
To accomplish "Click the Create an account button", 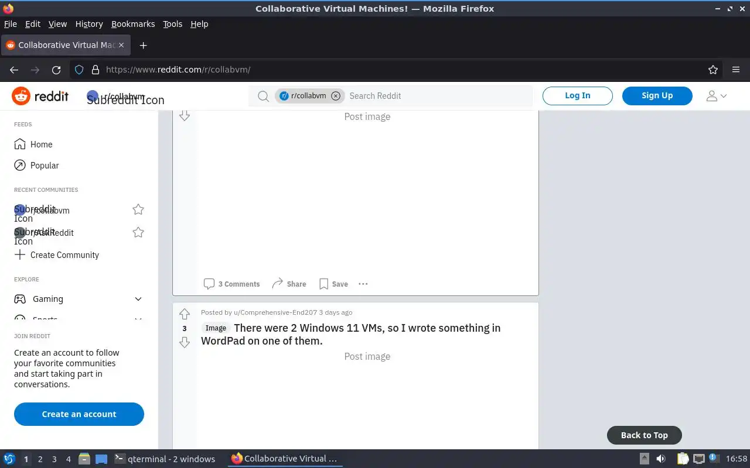I will click(x=79, y=414).
